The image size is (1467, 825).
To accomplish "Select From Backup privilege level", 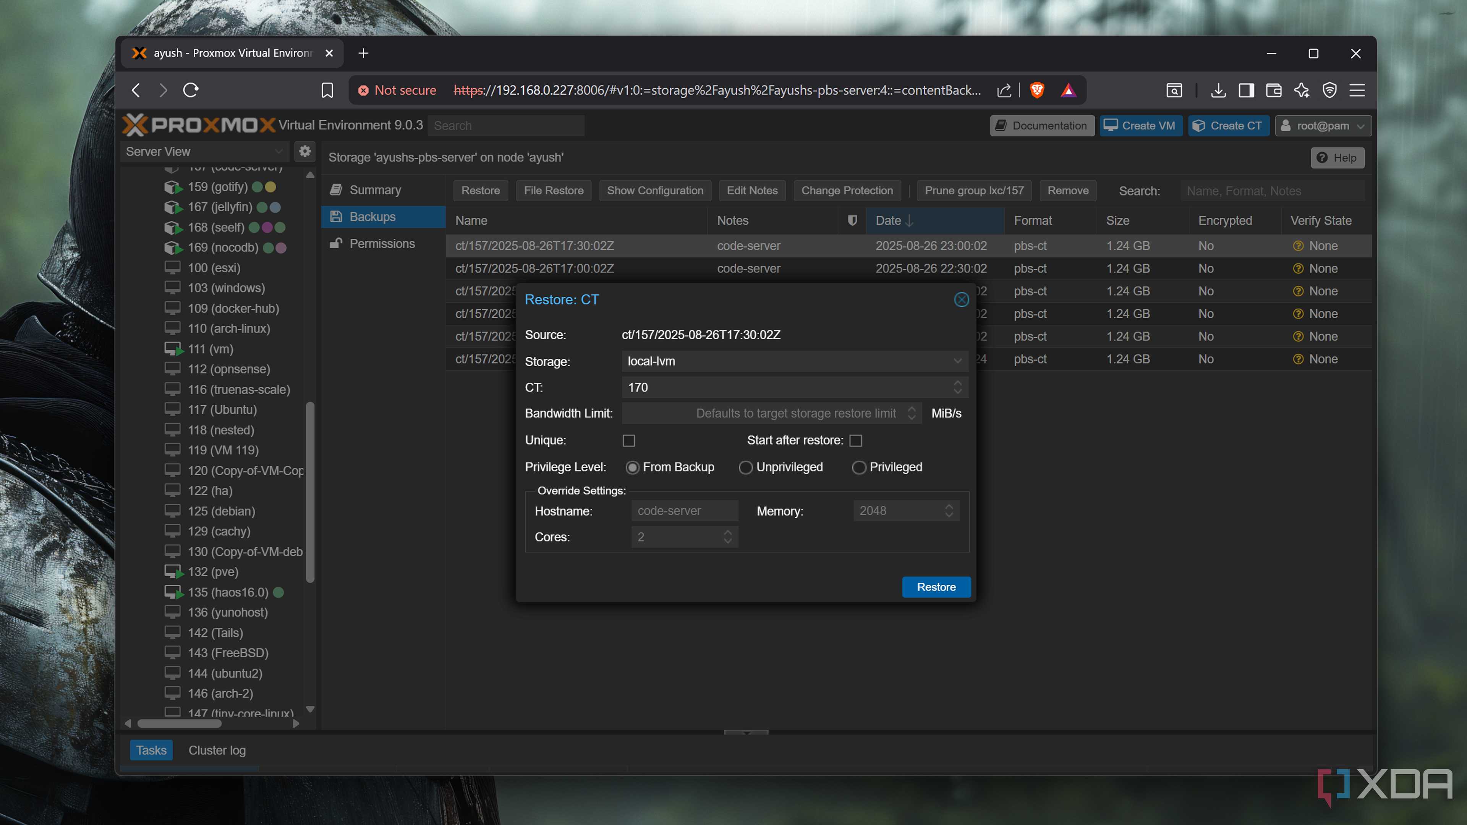I will point(632,467).
